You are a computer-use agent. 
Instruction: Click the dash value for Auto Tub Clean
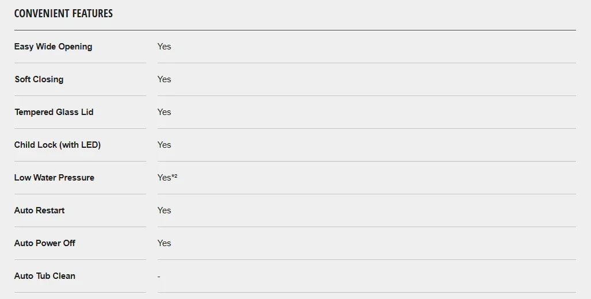tap(159, 277)
